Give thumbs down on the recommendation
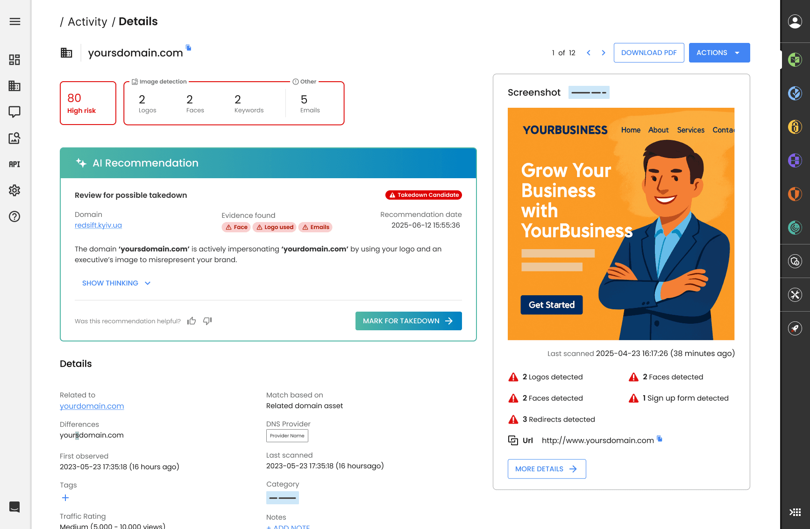 pyautogui.click(x=207, y=321)
